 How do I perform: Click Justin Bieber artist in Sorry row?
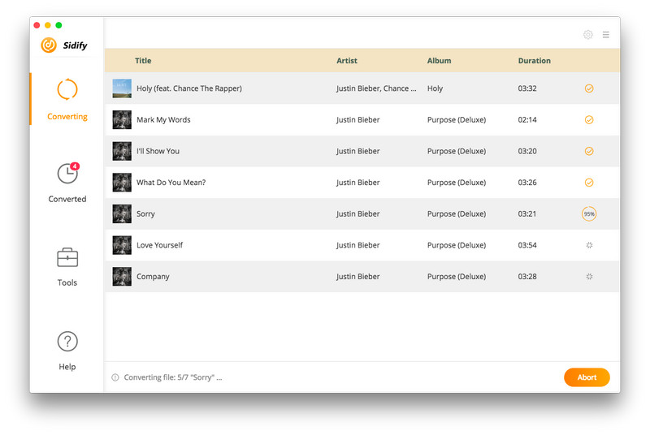[x=357, y=214]
